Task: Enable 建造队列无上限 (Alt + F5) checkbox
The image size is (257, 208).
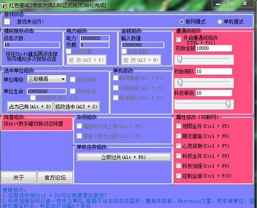Action: [x=79, y=126]
